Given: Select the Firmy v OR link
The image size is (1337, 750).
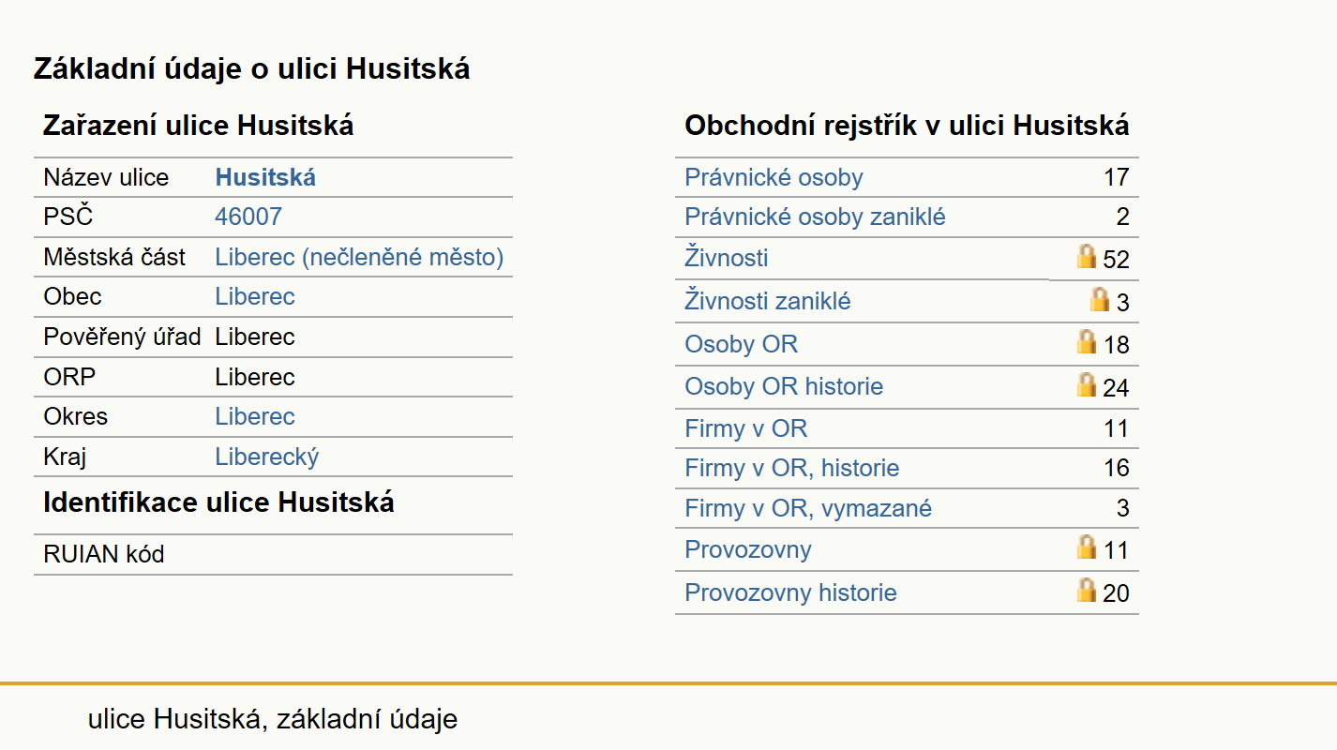Looking at the screenshot, I should [x=745, y=428].
